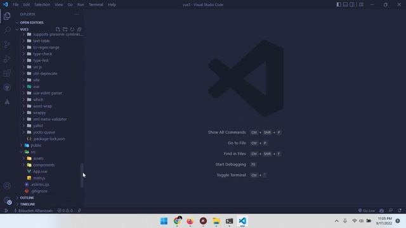Click the New File icon in VUE3 header
The width and height of the screenshot is (406, 228).
[58, 29]
